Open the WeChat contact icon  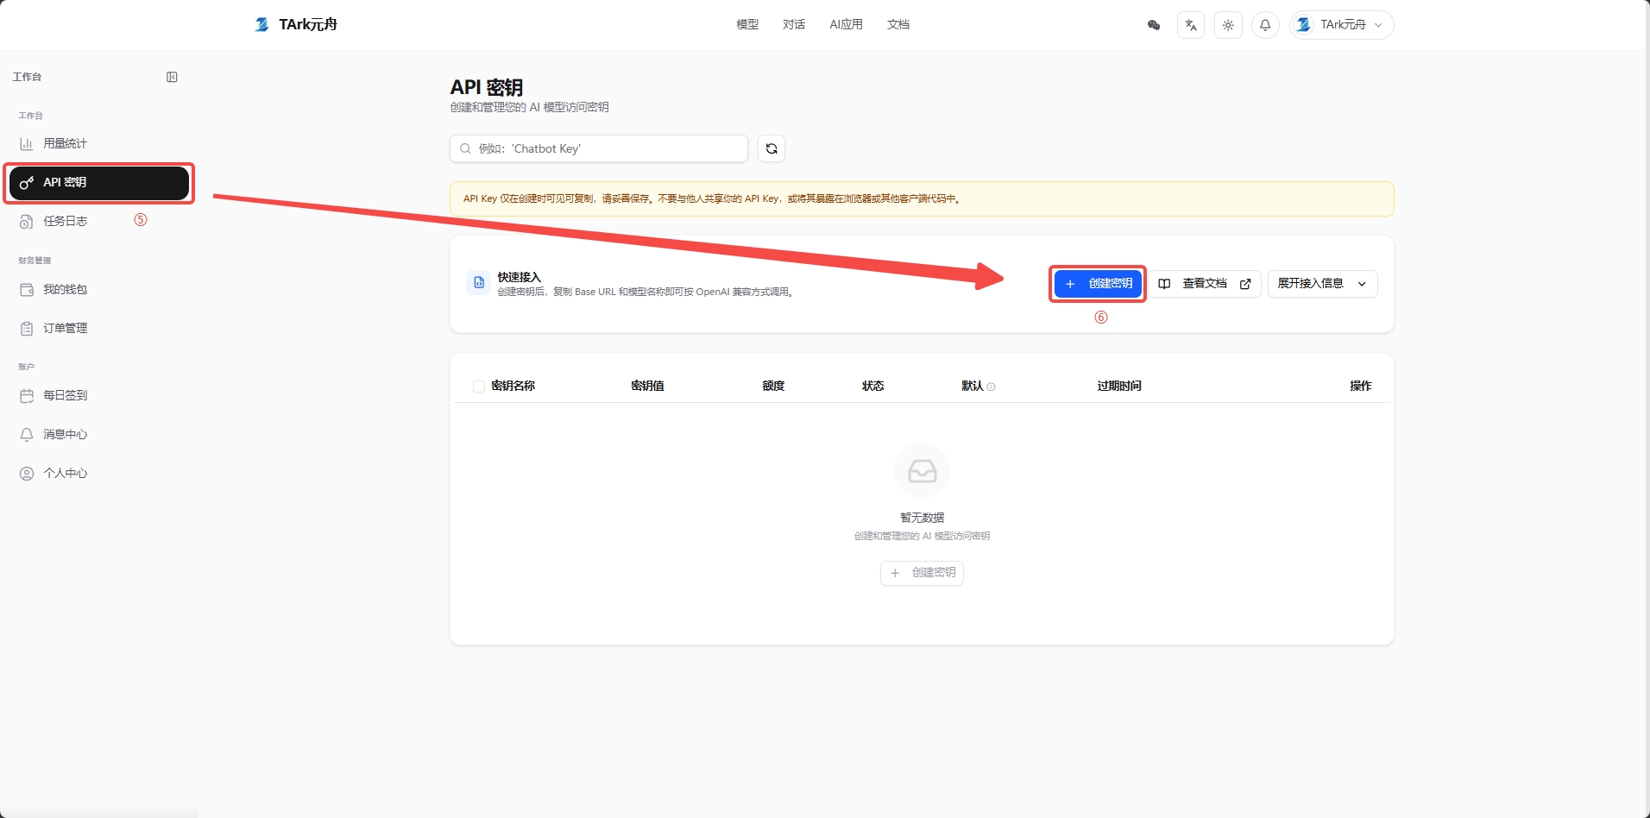1154,25
